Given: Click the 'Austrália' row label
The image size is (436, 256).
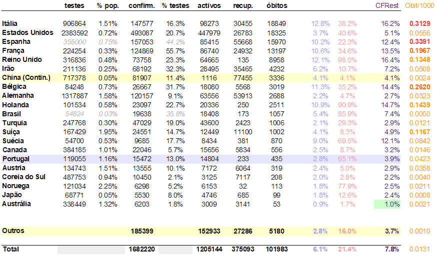Looking at the screenshot, I should [x=16, y=204].
